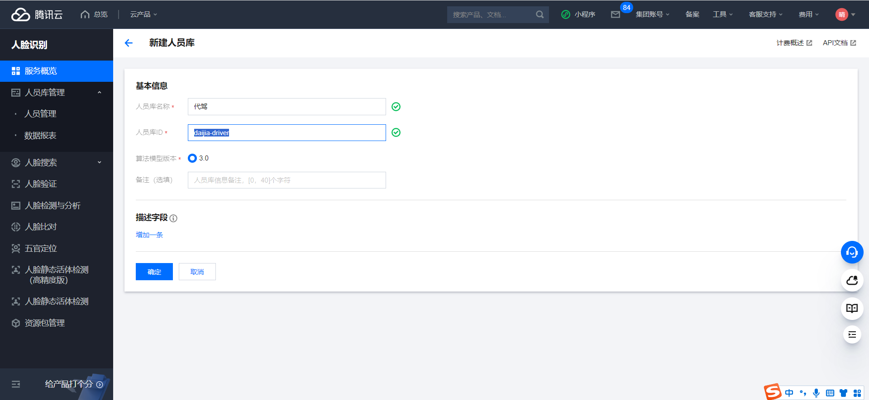Click the 备注 remarks input field
This screenshot has width=869, height=400.
pyautogui.click(x=286, y=180)
